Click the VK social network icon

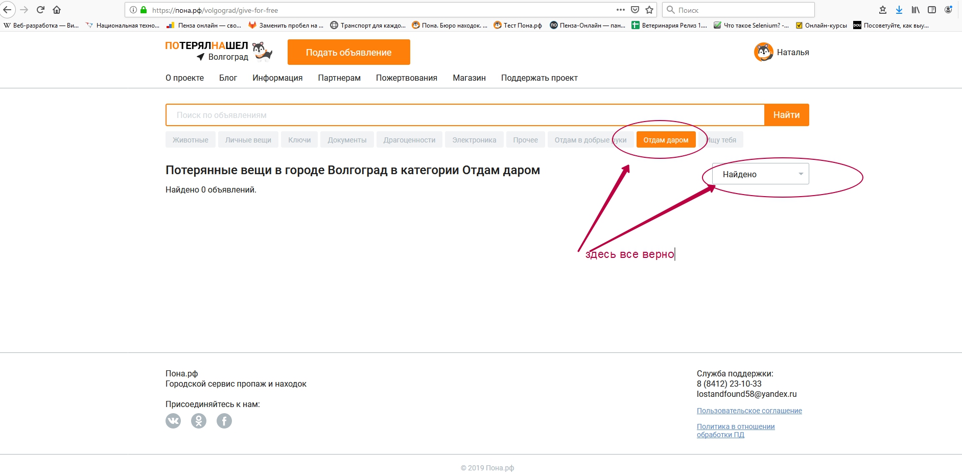pyautogui.click(x=173, y=421)
